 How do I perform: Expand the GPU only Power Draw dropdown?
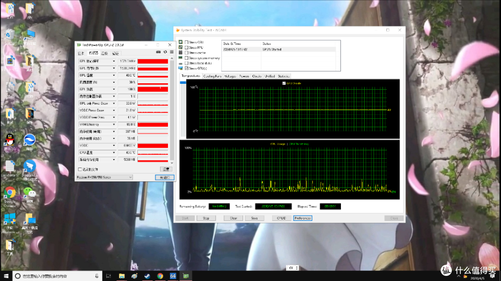[114, 103]
